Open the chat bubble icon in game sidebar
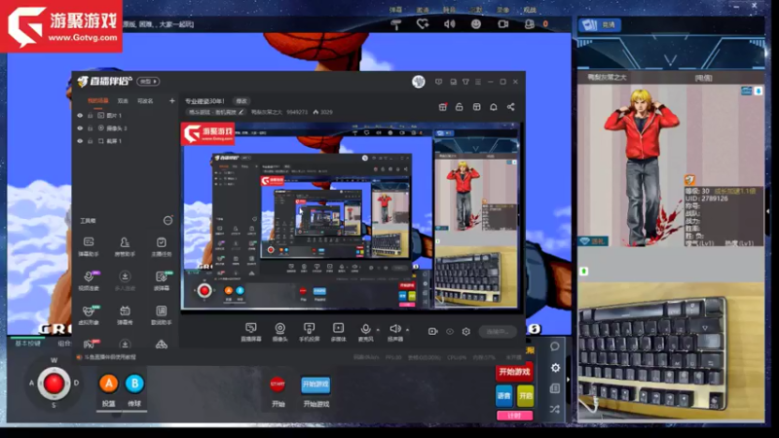 pyautogui.click(x=555, y=347)
